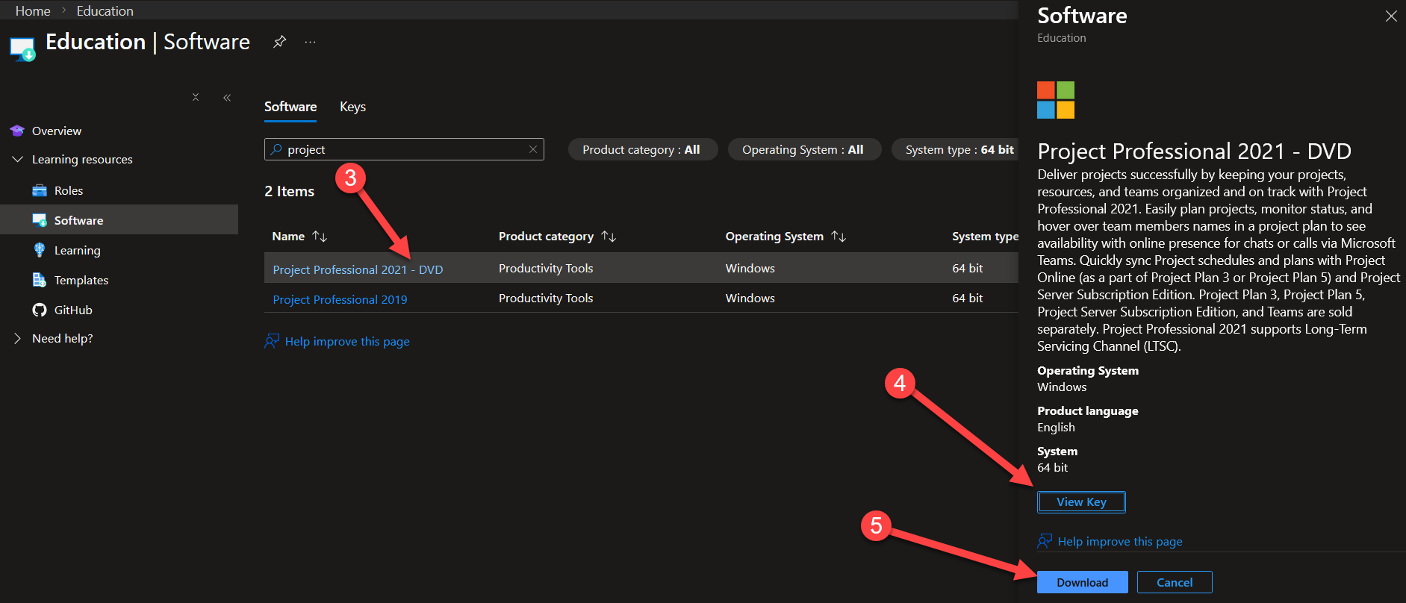Click Name column header

coord(288,236)
